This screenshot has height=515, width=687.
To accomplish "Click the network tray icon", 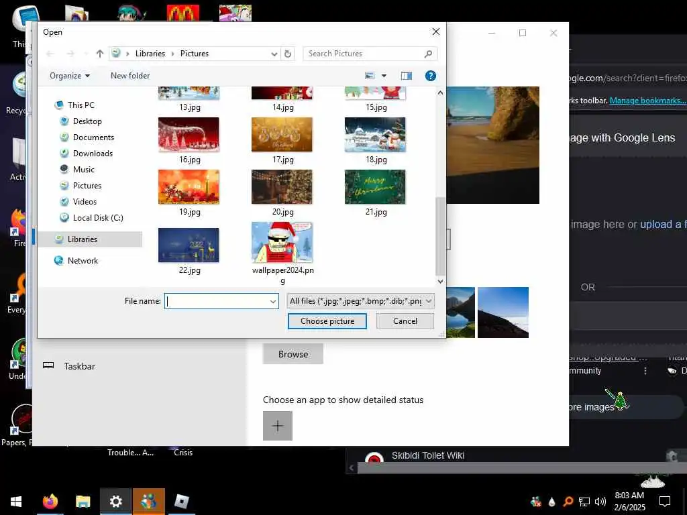I will pyautogui.click(x=584, y=502).
